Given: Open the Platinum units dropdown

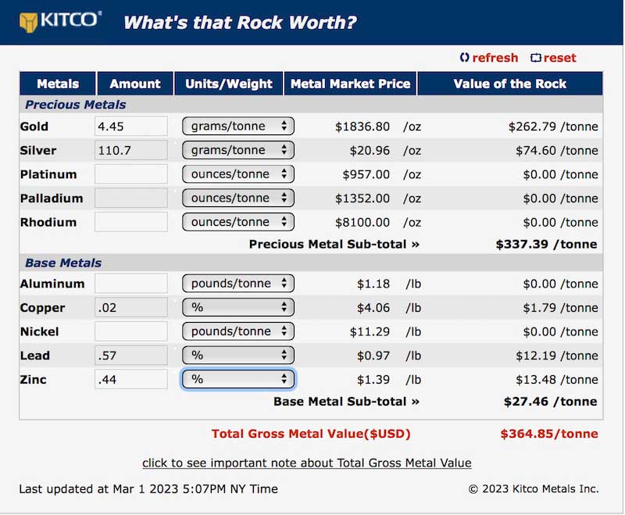Looking at the screenshot, I should (x=238, y=173).
